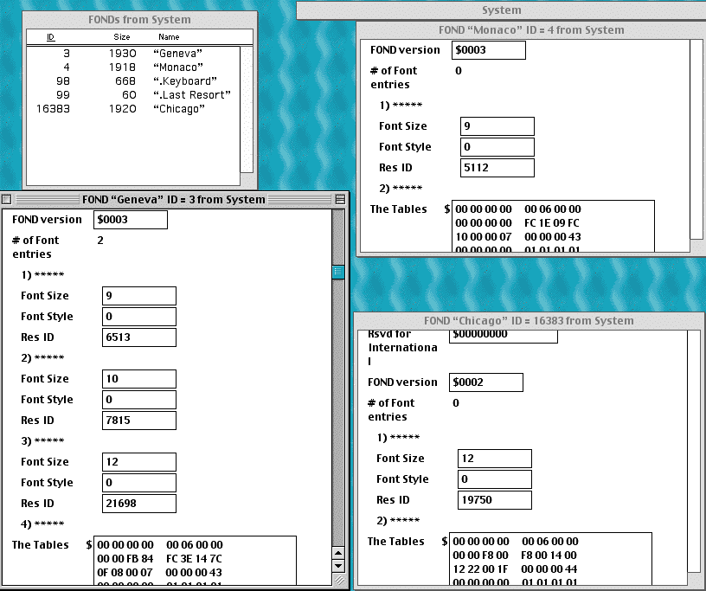This screenshot has height=591, width=706.
Task: Select the "2) *****" separator in the Geneva window
Action: (42, 358)
